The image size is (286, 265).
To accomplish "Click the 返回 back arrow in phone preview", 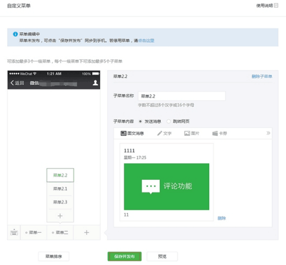I will pyautogui.click(x=17, y=82).
